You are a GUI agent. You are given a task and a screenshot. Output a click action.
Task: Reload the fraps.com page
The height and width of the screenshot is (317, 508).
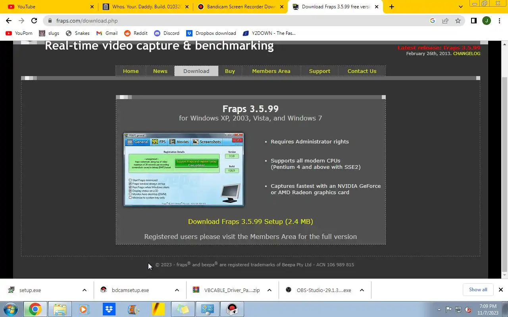[x=34, y=21]
